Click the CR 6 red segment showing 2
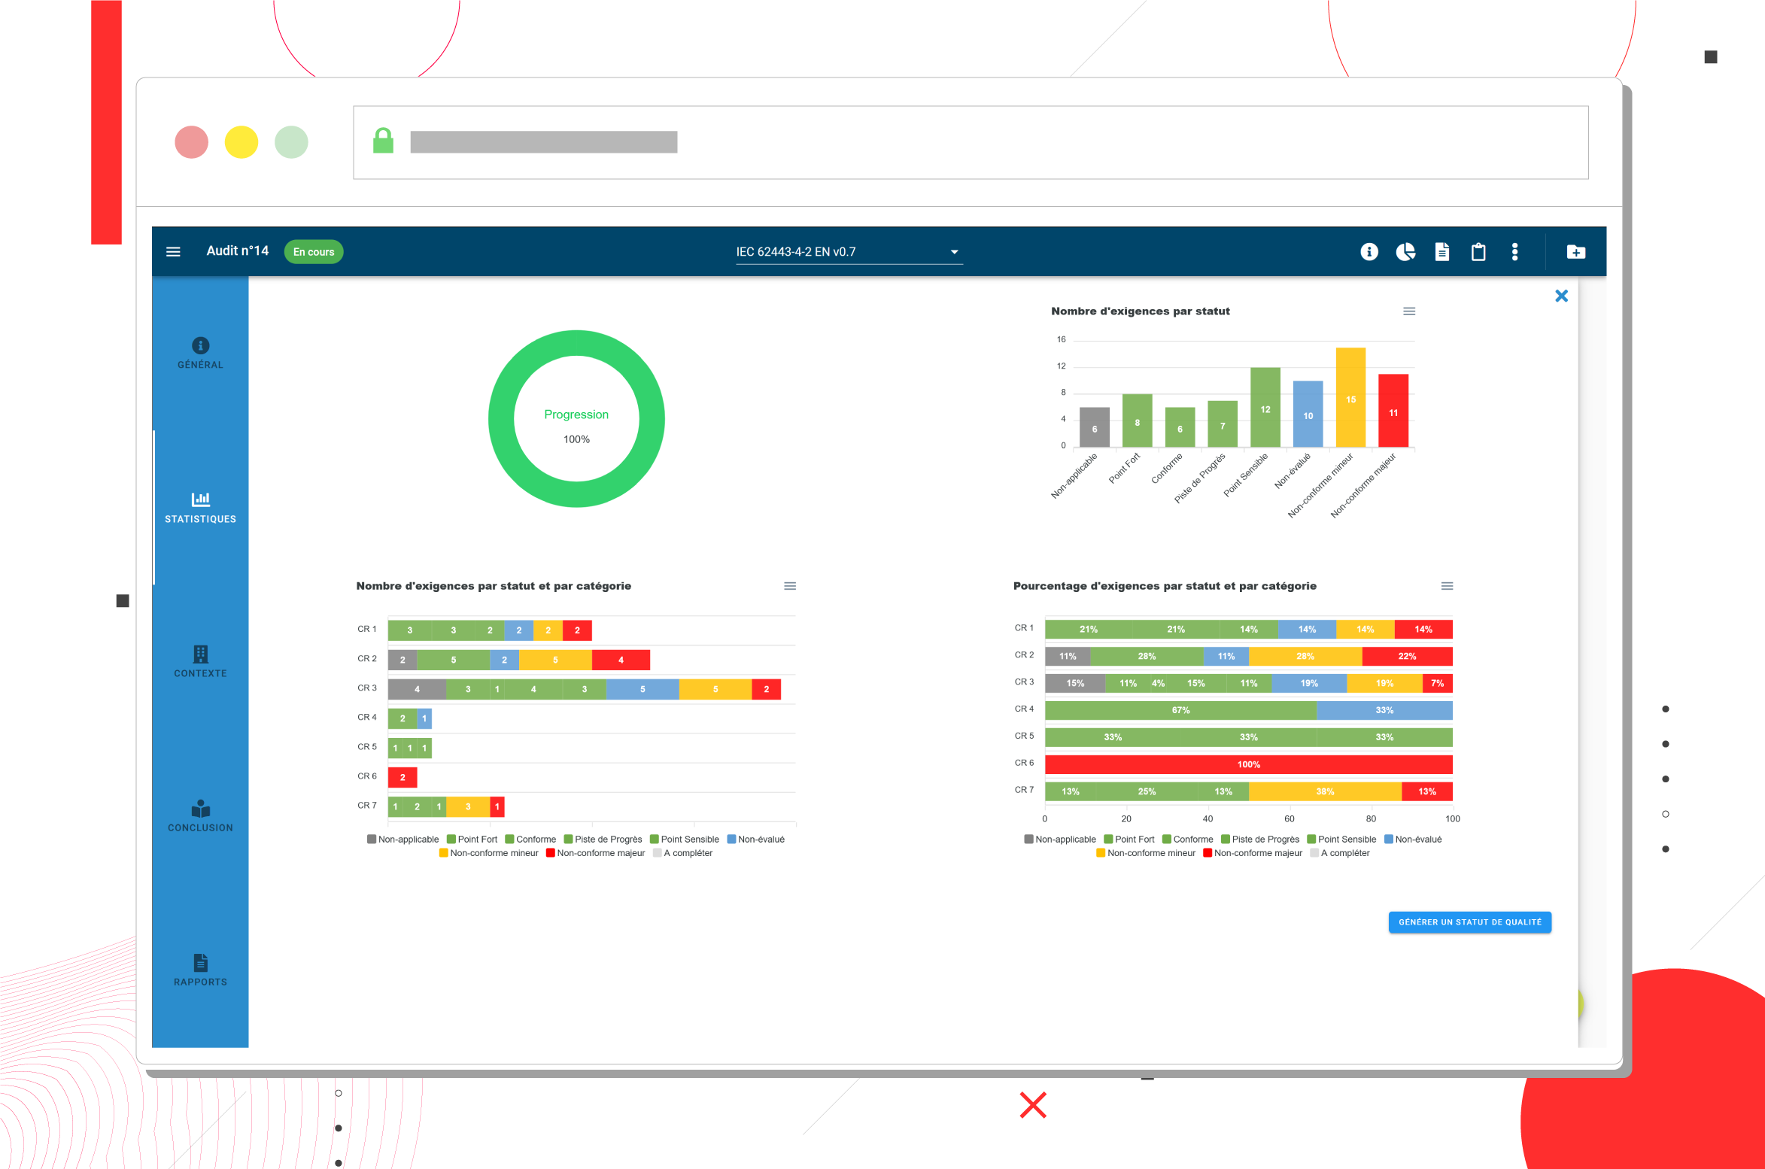The width and height of the screenshot is (1765, 1169). pos(403,777)
